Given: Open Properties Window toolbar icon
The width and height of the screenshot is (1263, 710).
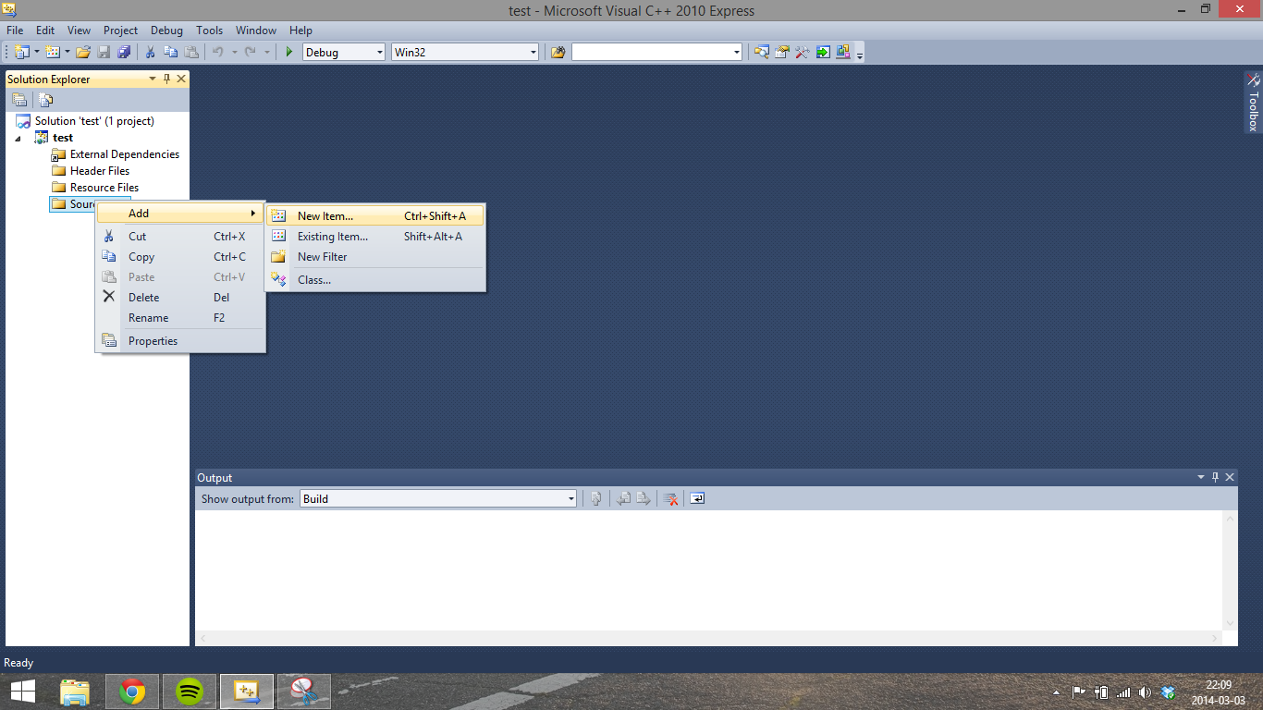Looking at the screenshot, I should 782,53.
